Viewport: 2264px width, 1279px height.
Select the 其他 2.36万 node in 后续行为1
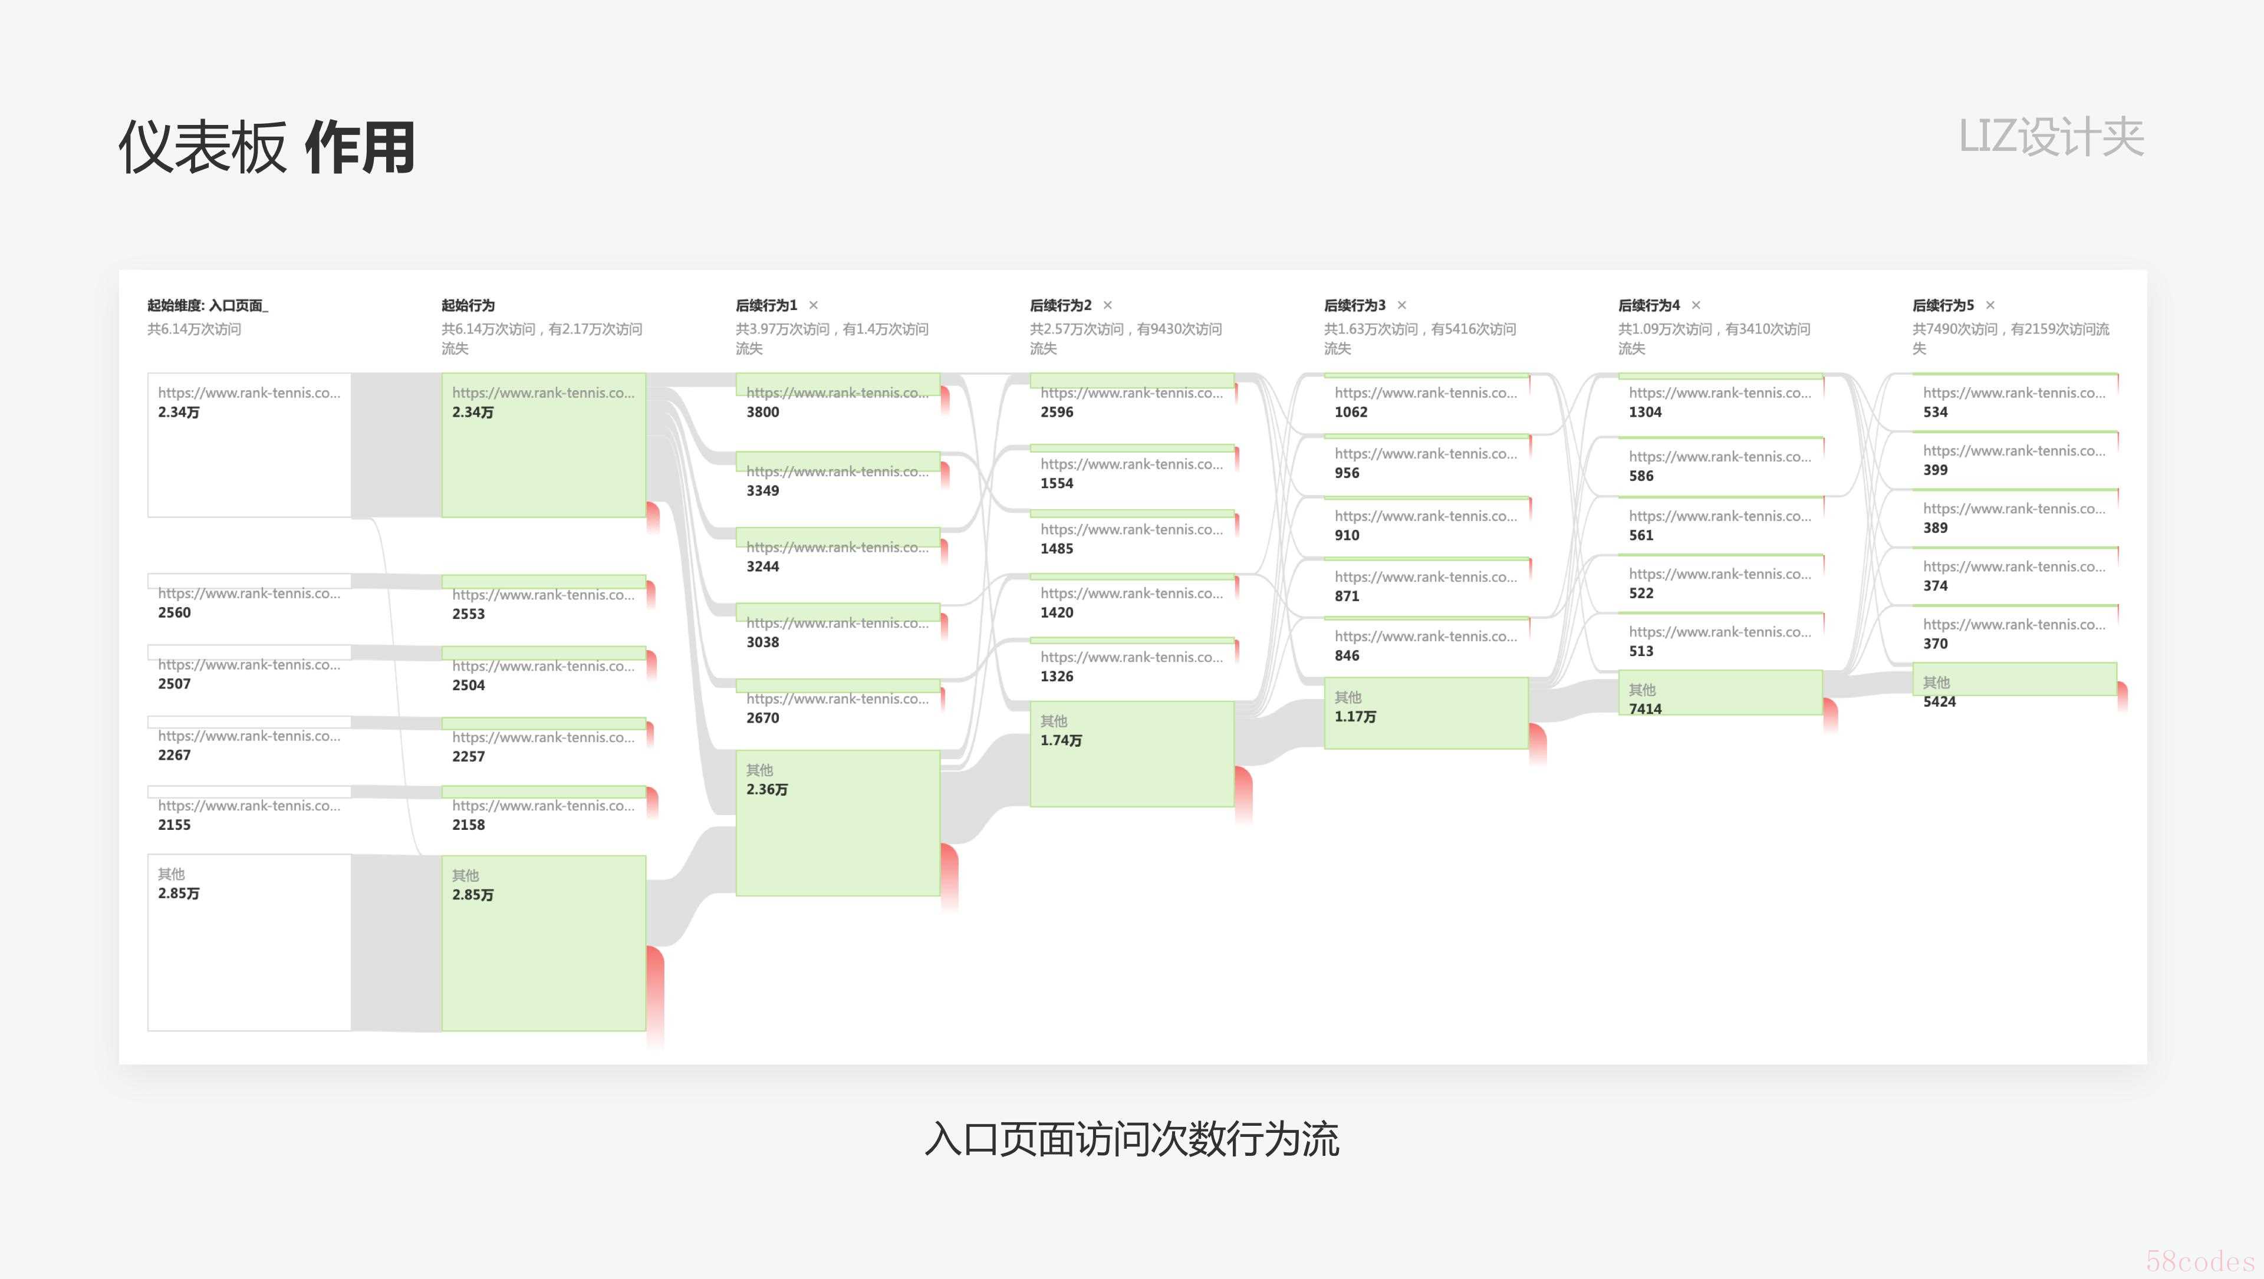tap(838, 822)
